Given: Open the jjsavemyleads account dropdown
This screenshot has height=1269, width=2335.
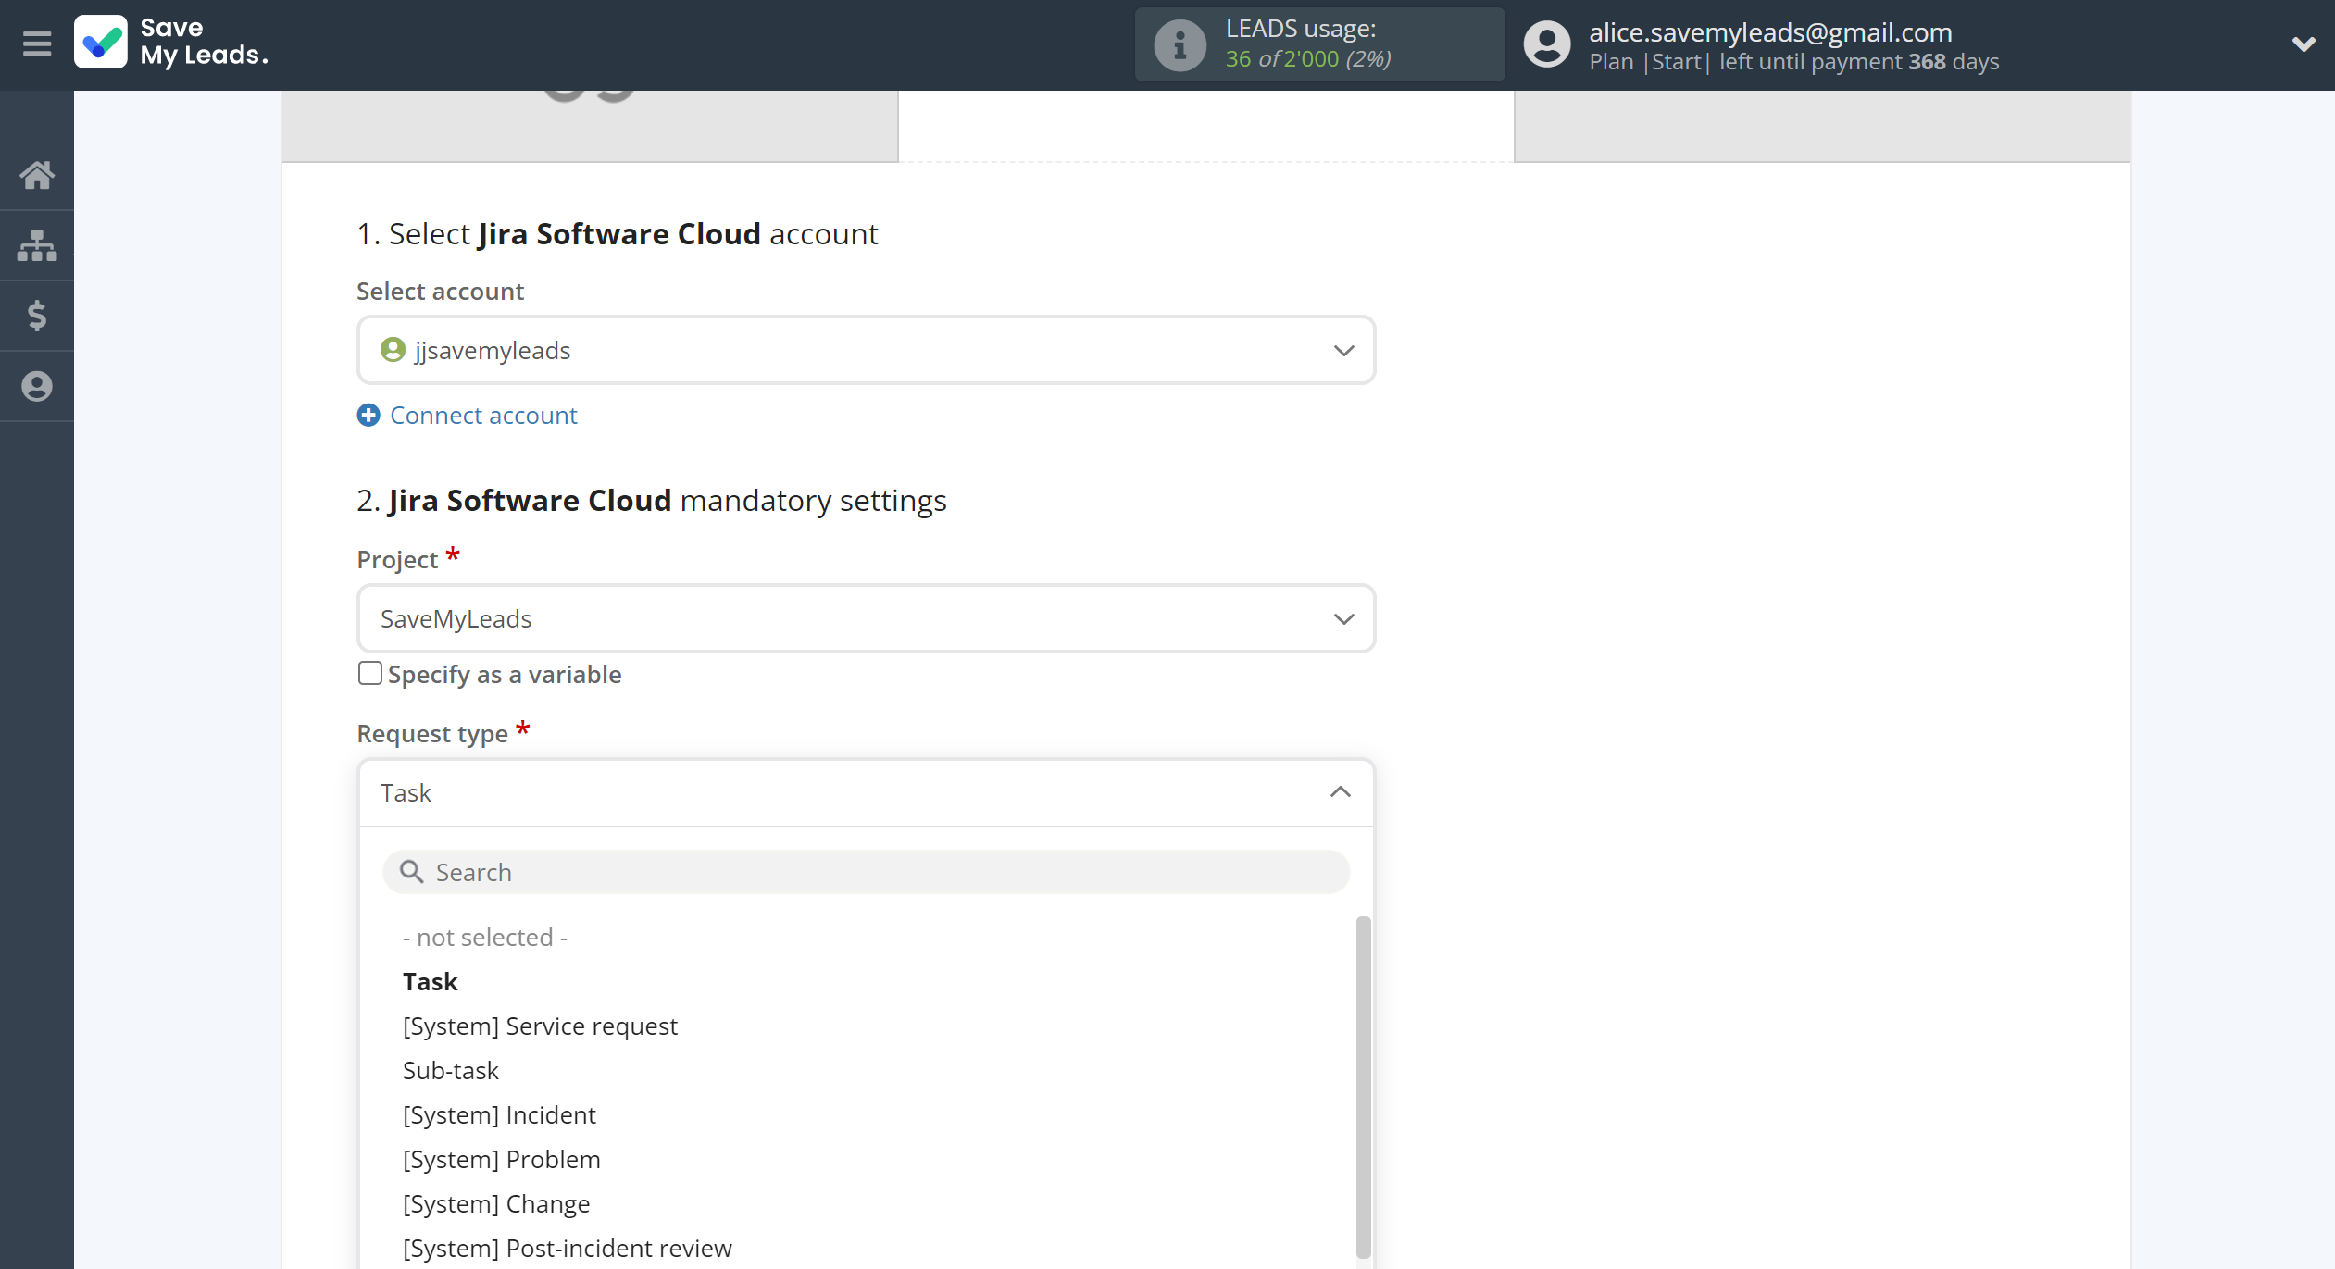Looking at the screenshot, I should coord(866,350).
